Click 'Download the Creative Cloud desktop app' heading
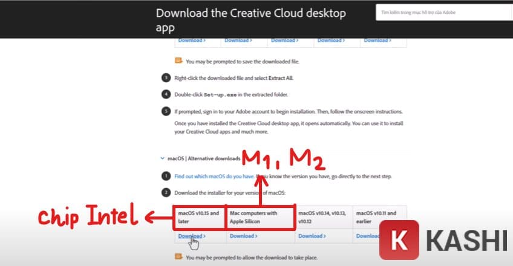 click(250, 21)
